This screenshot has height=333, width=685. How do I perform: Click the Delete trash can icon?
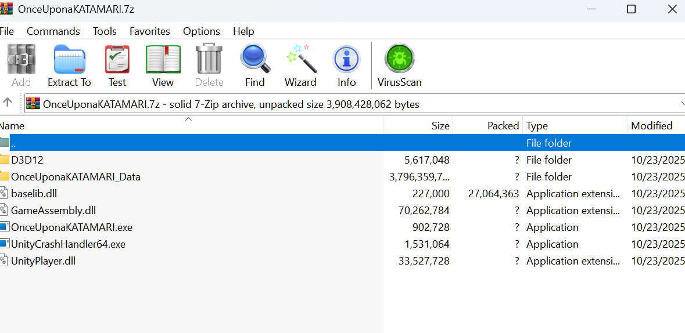[209, 59]
